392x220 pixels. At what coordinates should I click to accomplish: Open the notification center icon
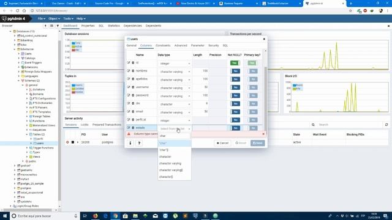pos(385,216)
